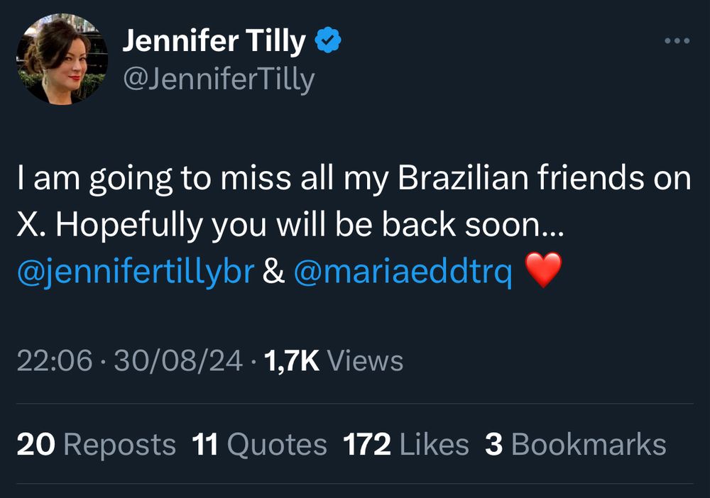Click the 'X.' starting the second line
The width and height of the screenshot is (710, 498).
point(31,225)
